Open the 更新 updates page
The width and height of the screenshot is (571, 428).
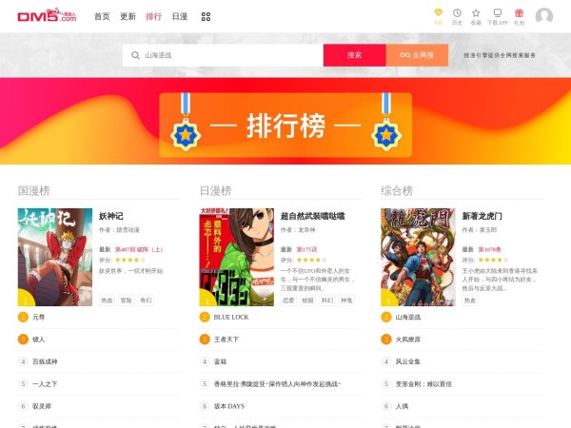128,17
